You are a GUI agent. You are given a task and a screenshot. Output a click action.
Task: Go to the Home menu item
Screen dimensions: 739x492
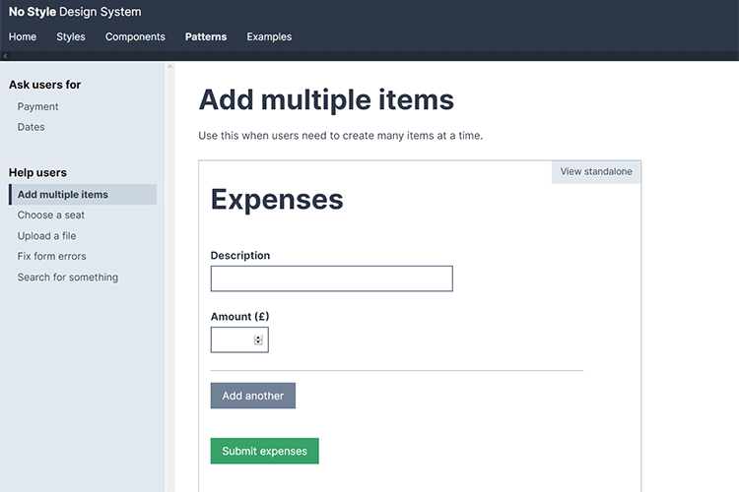coord(23,37)
